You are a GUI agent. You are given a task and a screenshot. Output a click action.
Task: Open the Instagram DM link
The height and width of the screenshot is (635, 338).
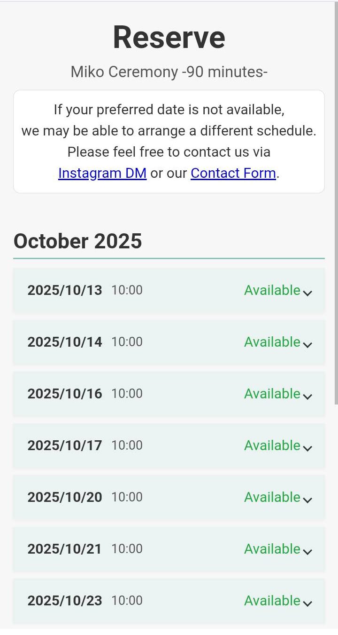102,173
